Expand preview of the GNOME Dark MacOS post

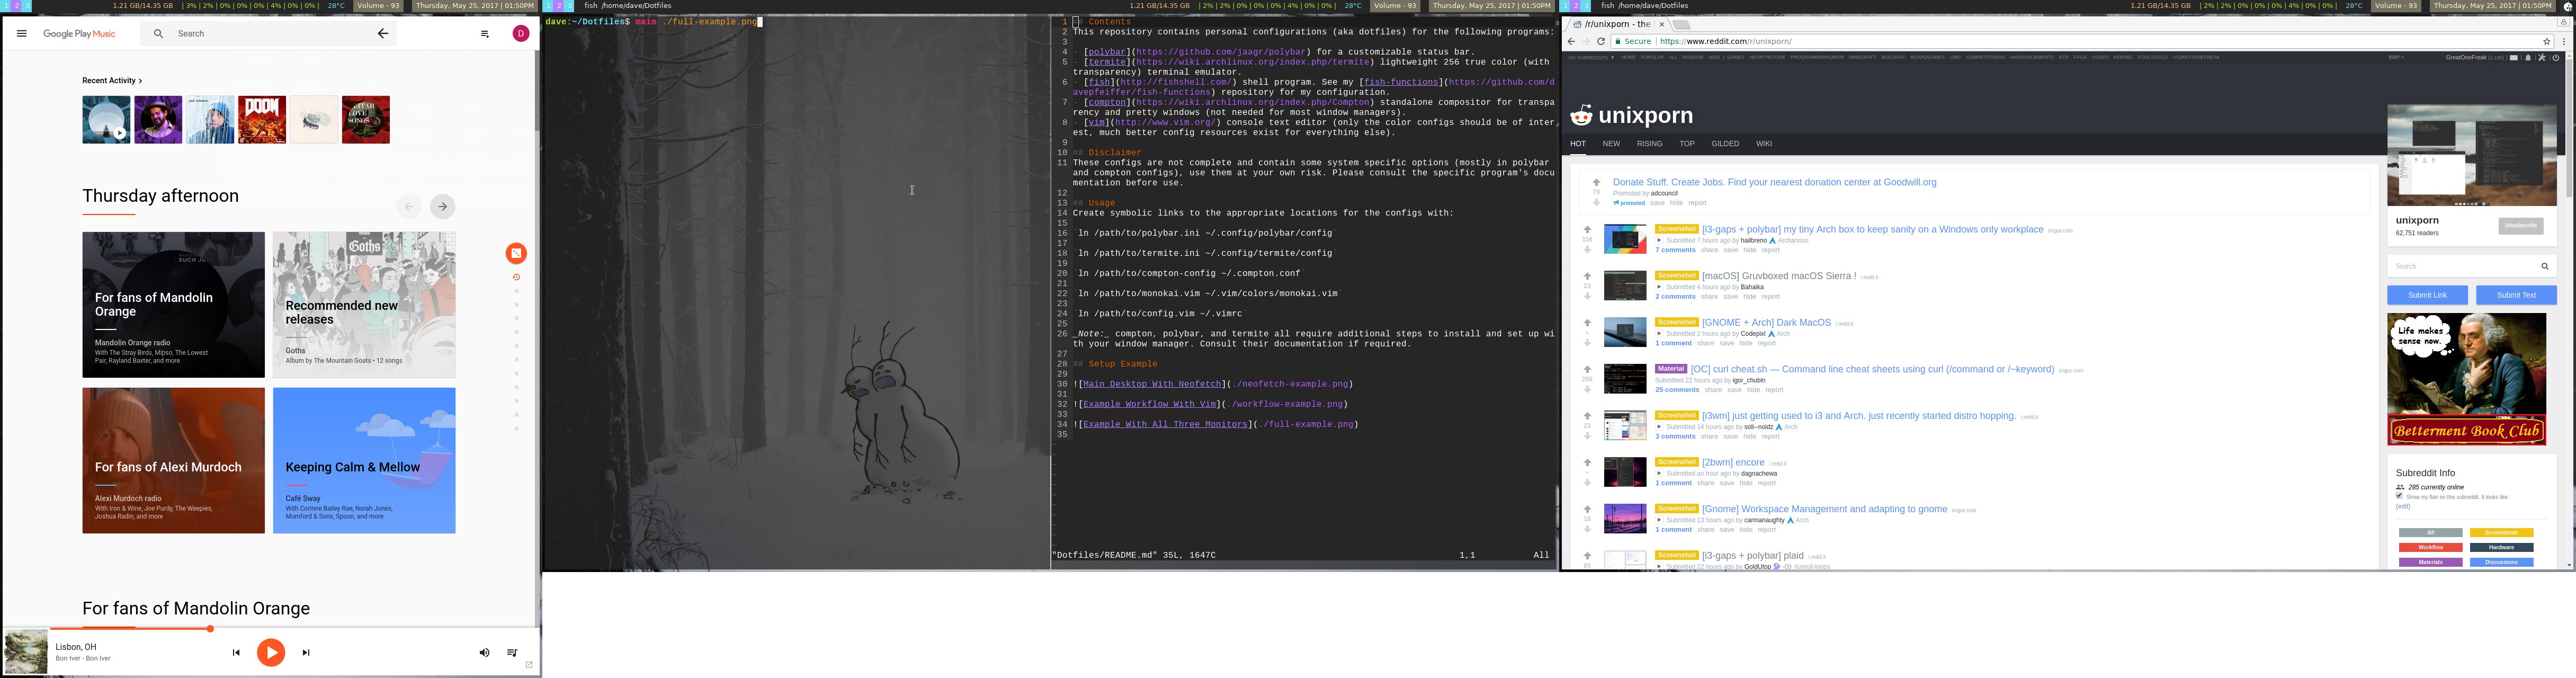tap(1659, 334)
